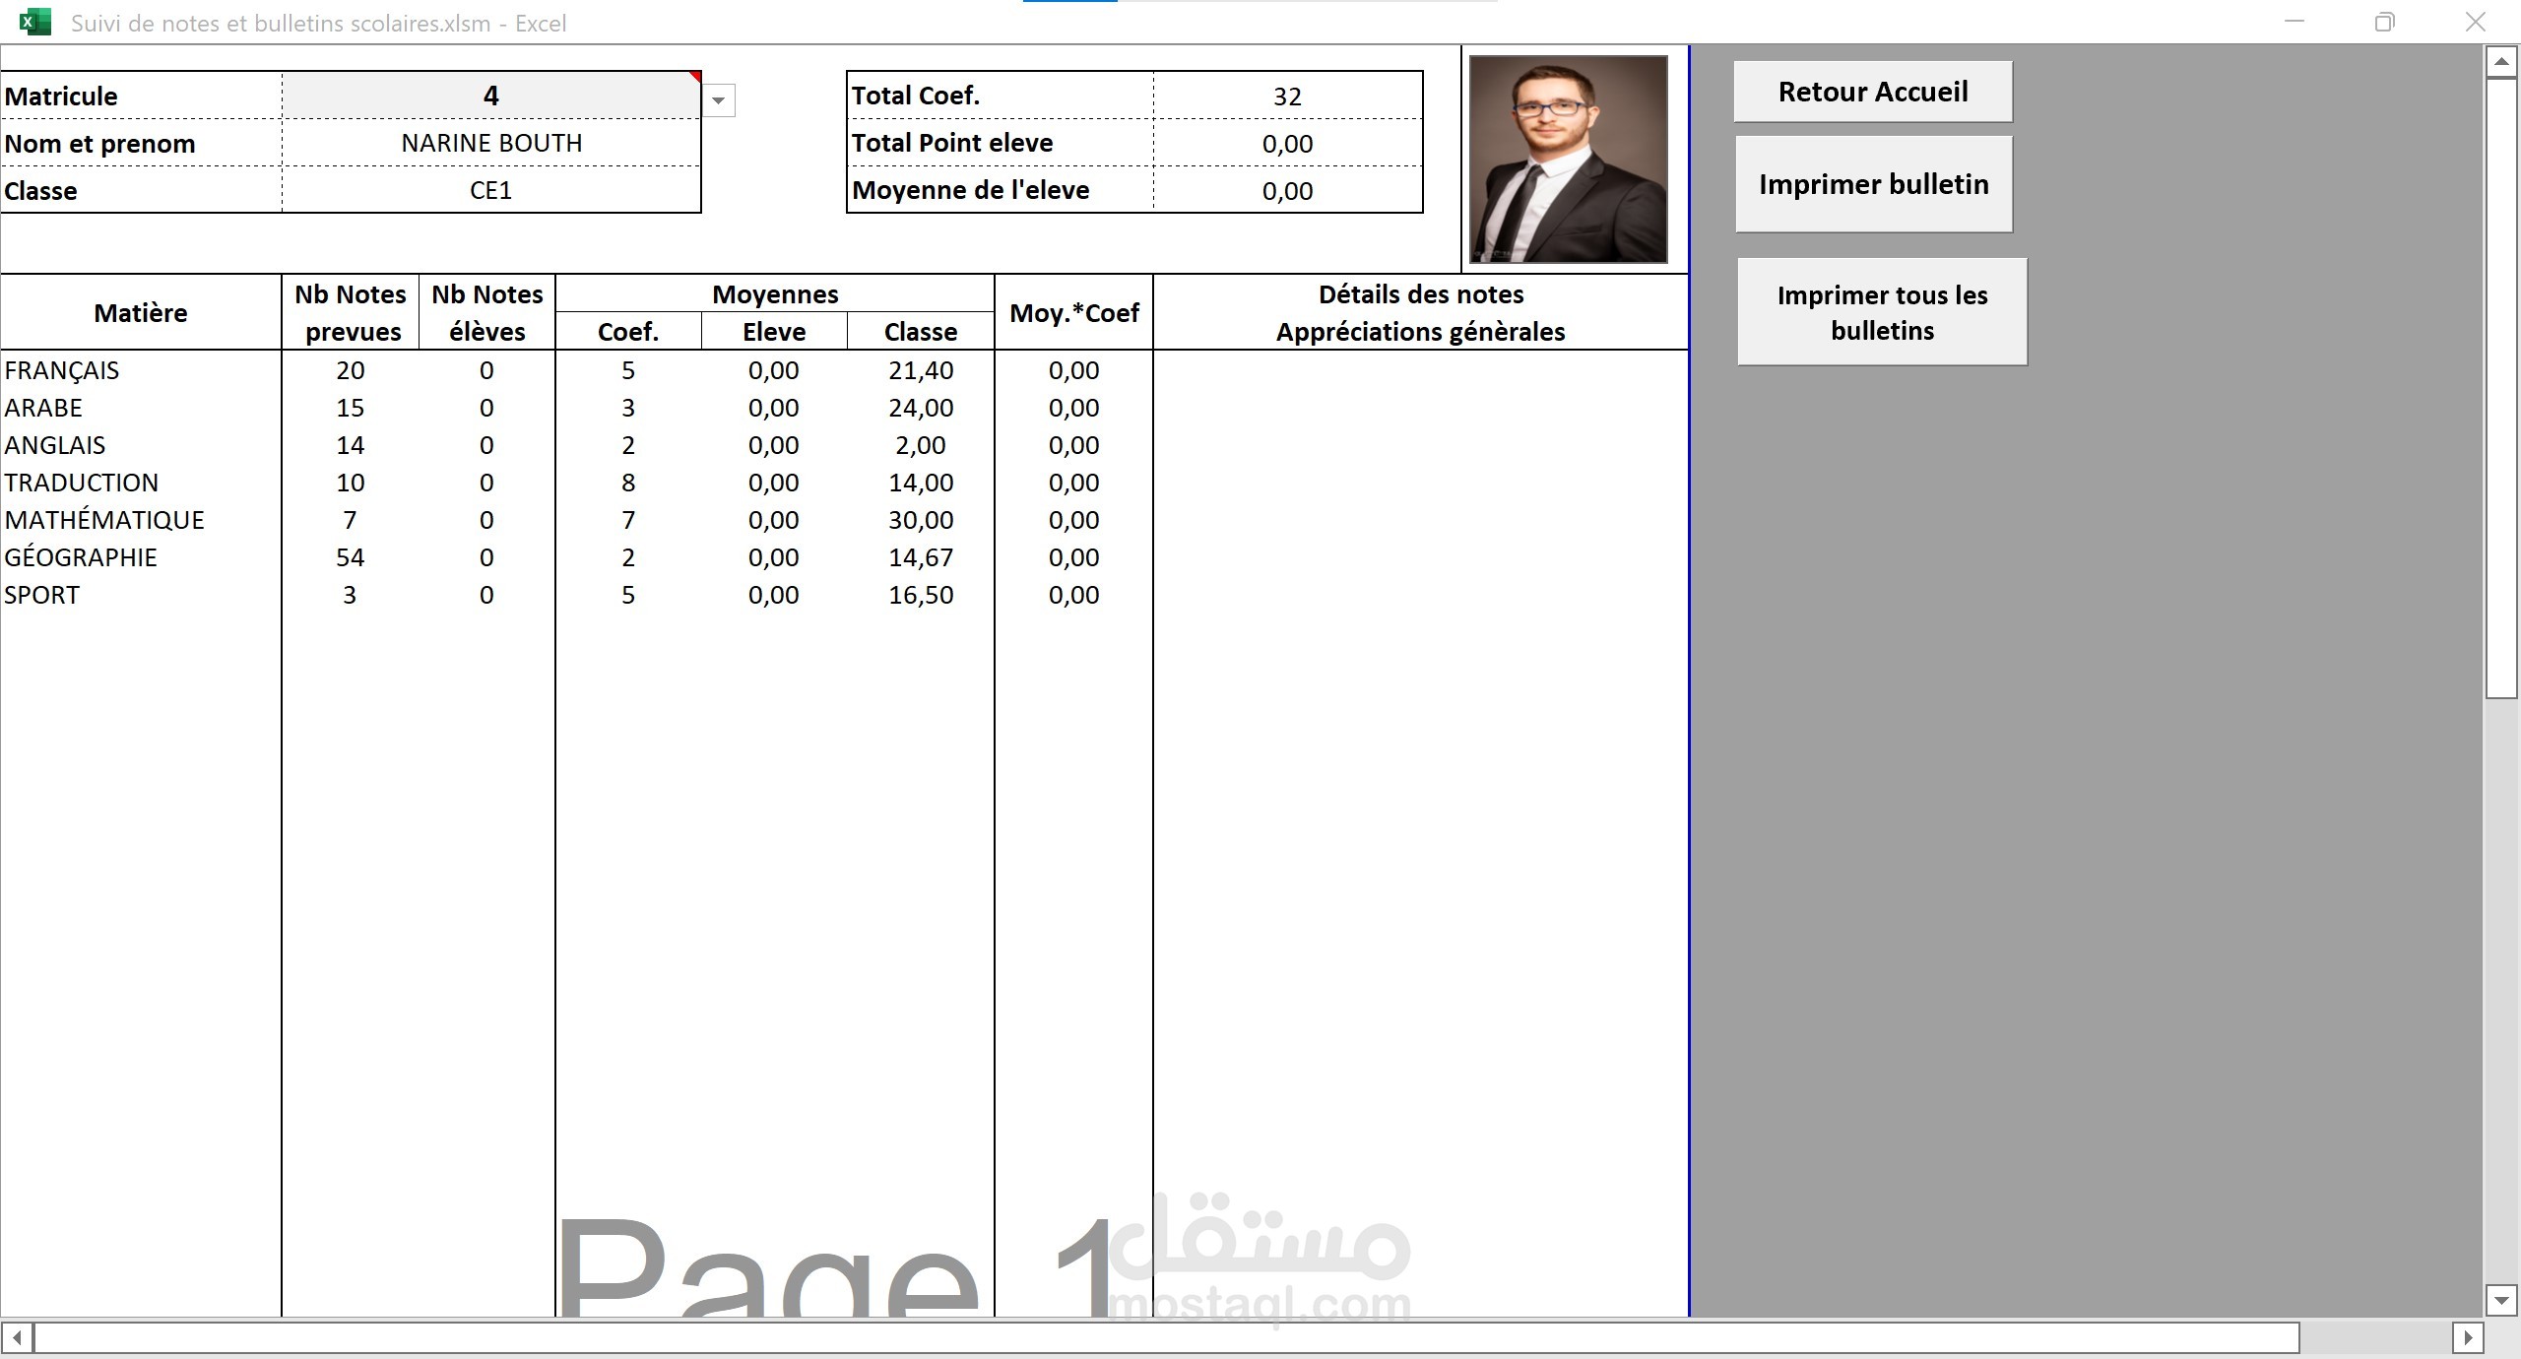Select the NARINE BOUTH name cell
2521x1359 pixels.
coord(490,143)
